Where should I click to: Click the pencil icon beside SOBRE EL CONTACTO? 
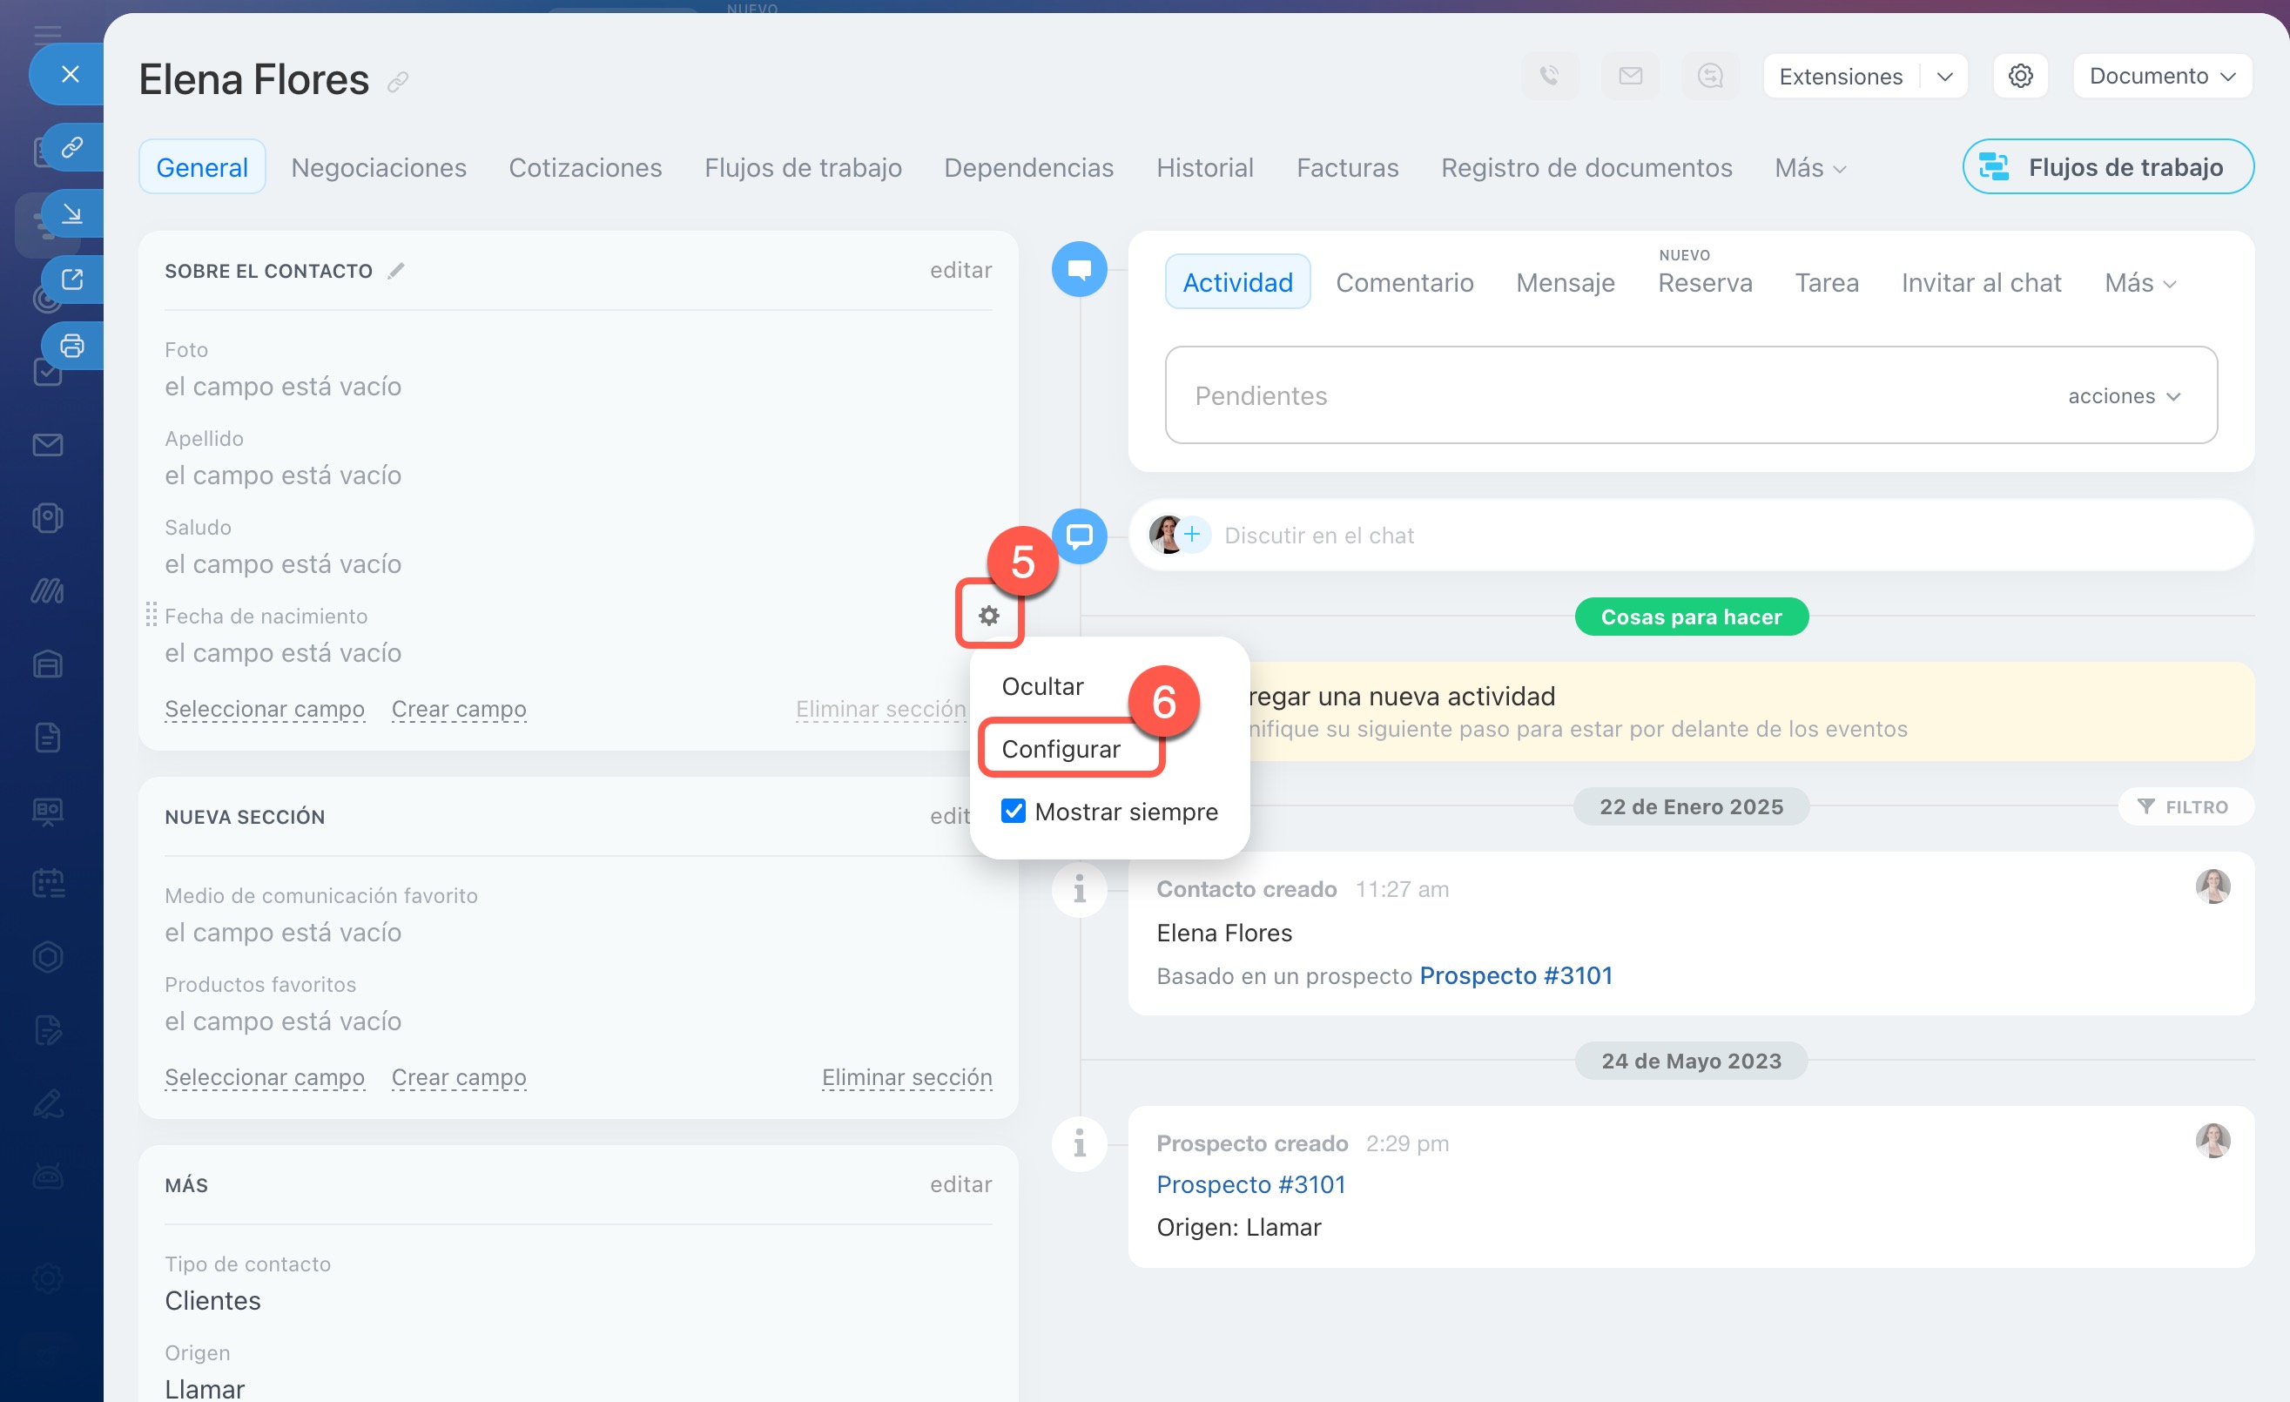tap(396, 271)
